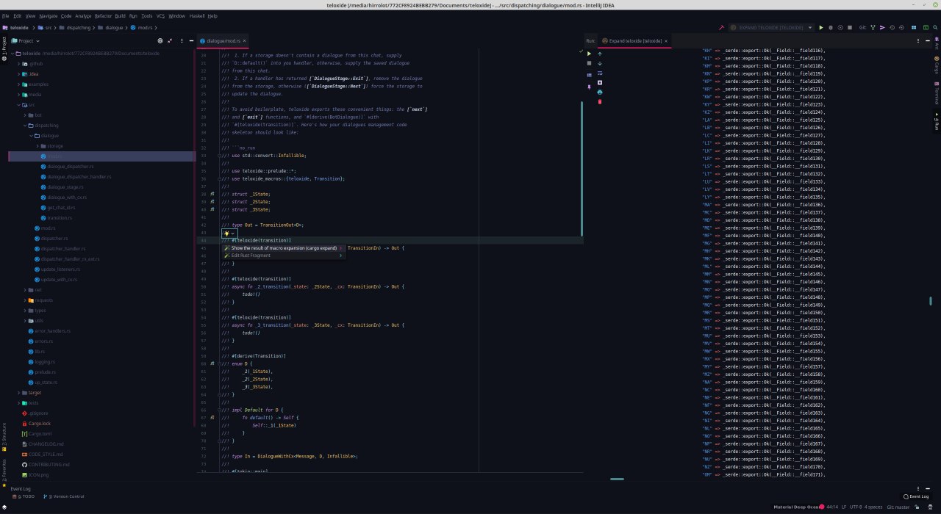Collapse the dispatching folder
This screenshot has height=514, width=941.
pos(25,126)
